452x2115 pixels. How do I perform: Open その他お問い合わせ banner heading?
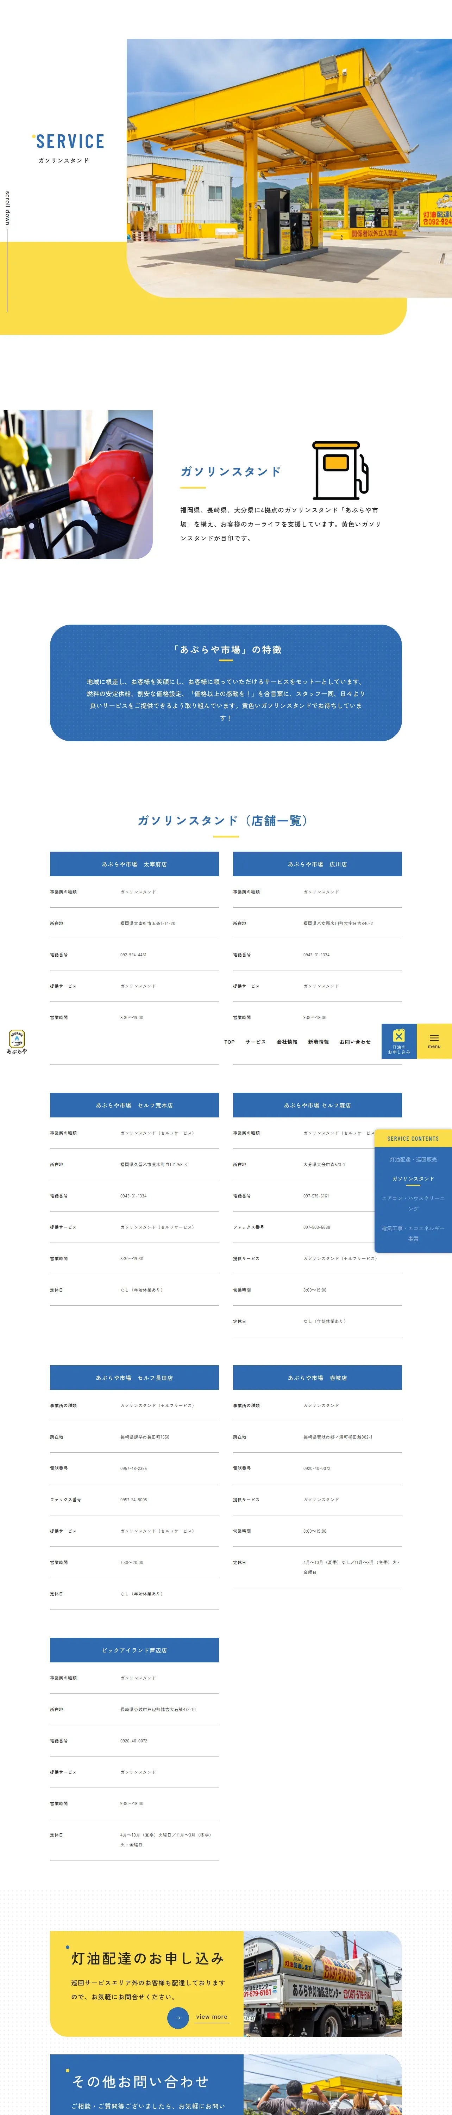click(x=140, y=2082)
